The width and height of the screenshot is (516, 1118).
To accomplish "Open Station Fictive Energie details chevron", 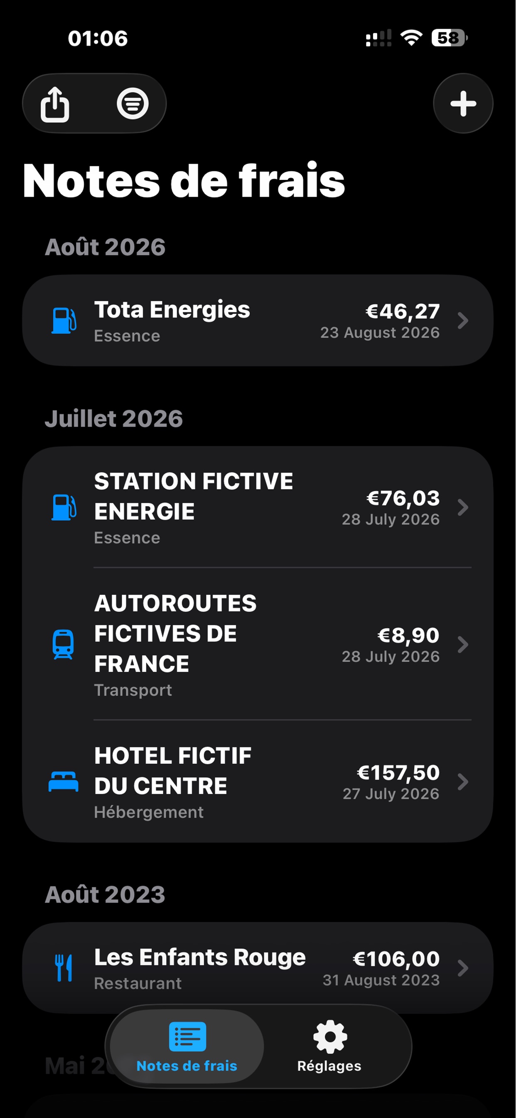I will pos(463,507).
